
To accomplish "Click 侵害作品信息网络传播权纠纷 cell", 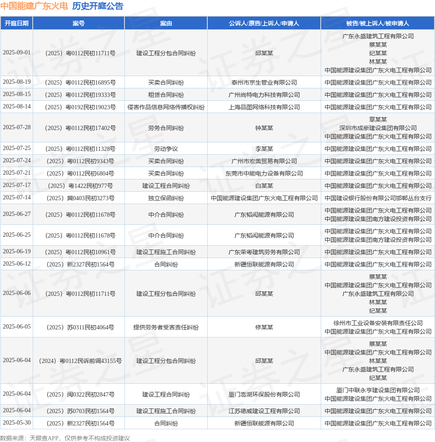I will (x=166, y=108).
